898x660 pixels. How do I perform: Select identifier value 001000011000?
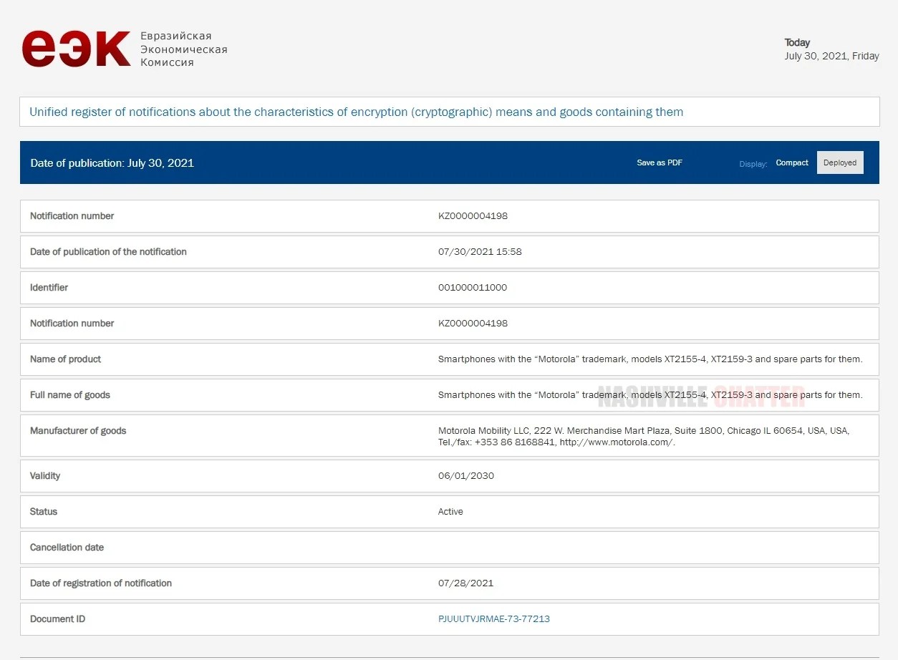pos(473,287)
